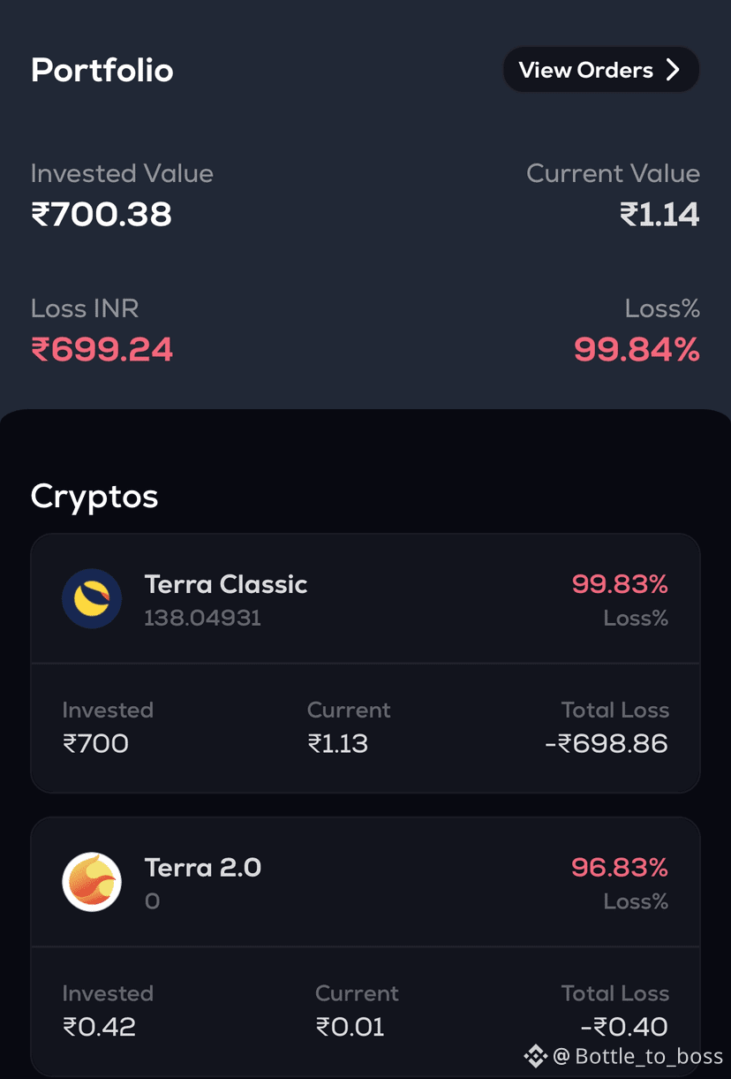Tap the ₹699.24 Loss INR figure
Viewport: 731px width, 1079px height.
[102, 349]
